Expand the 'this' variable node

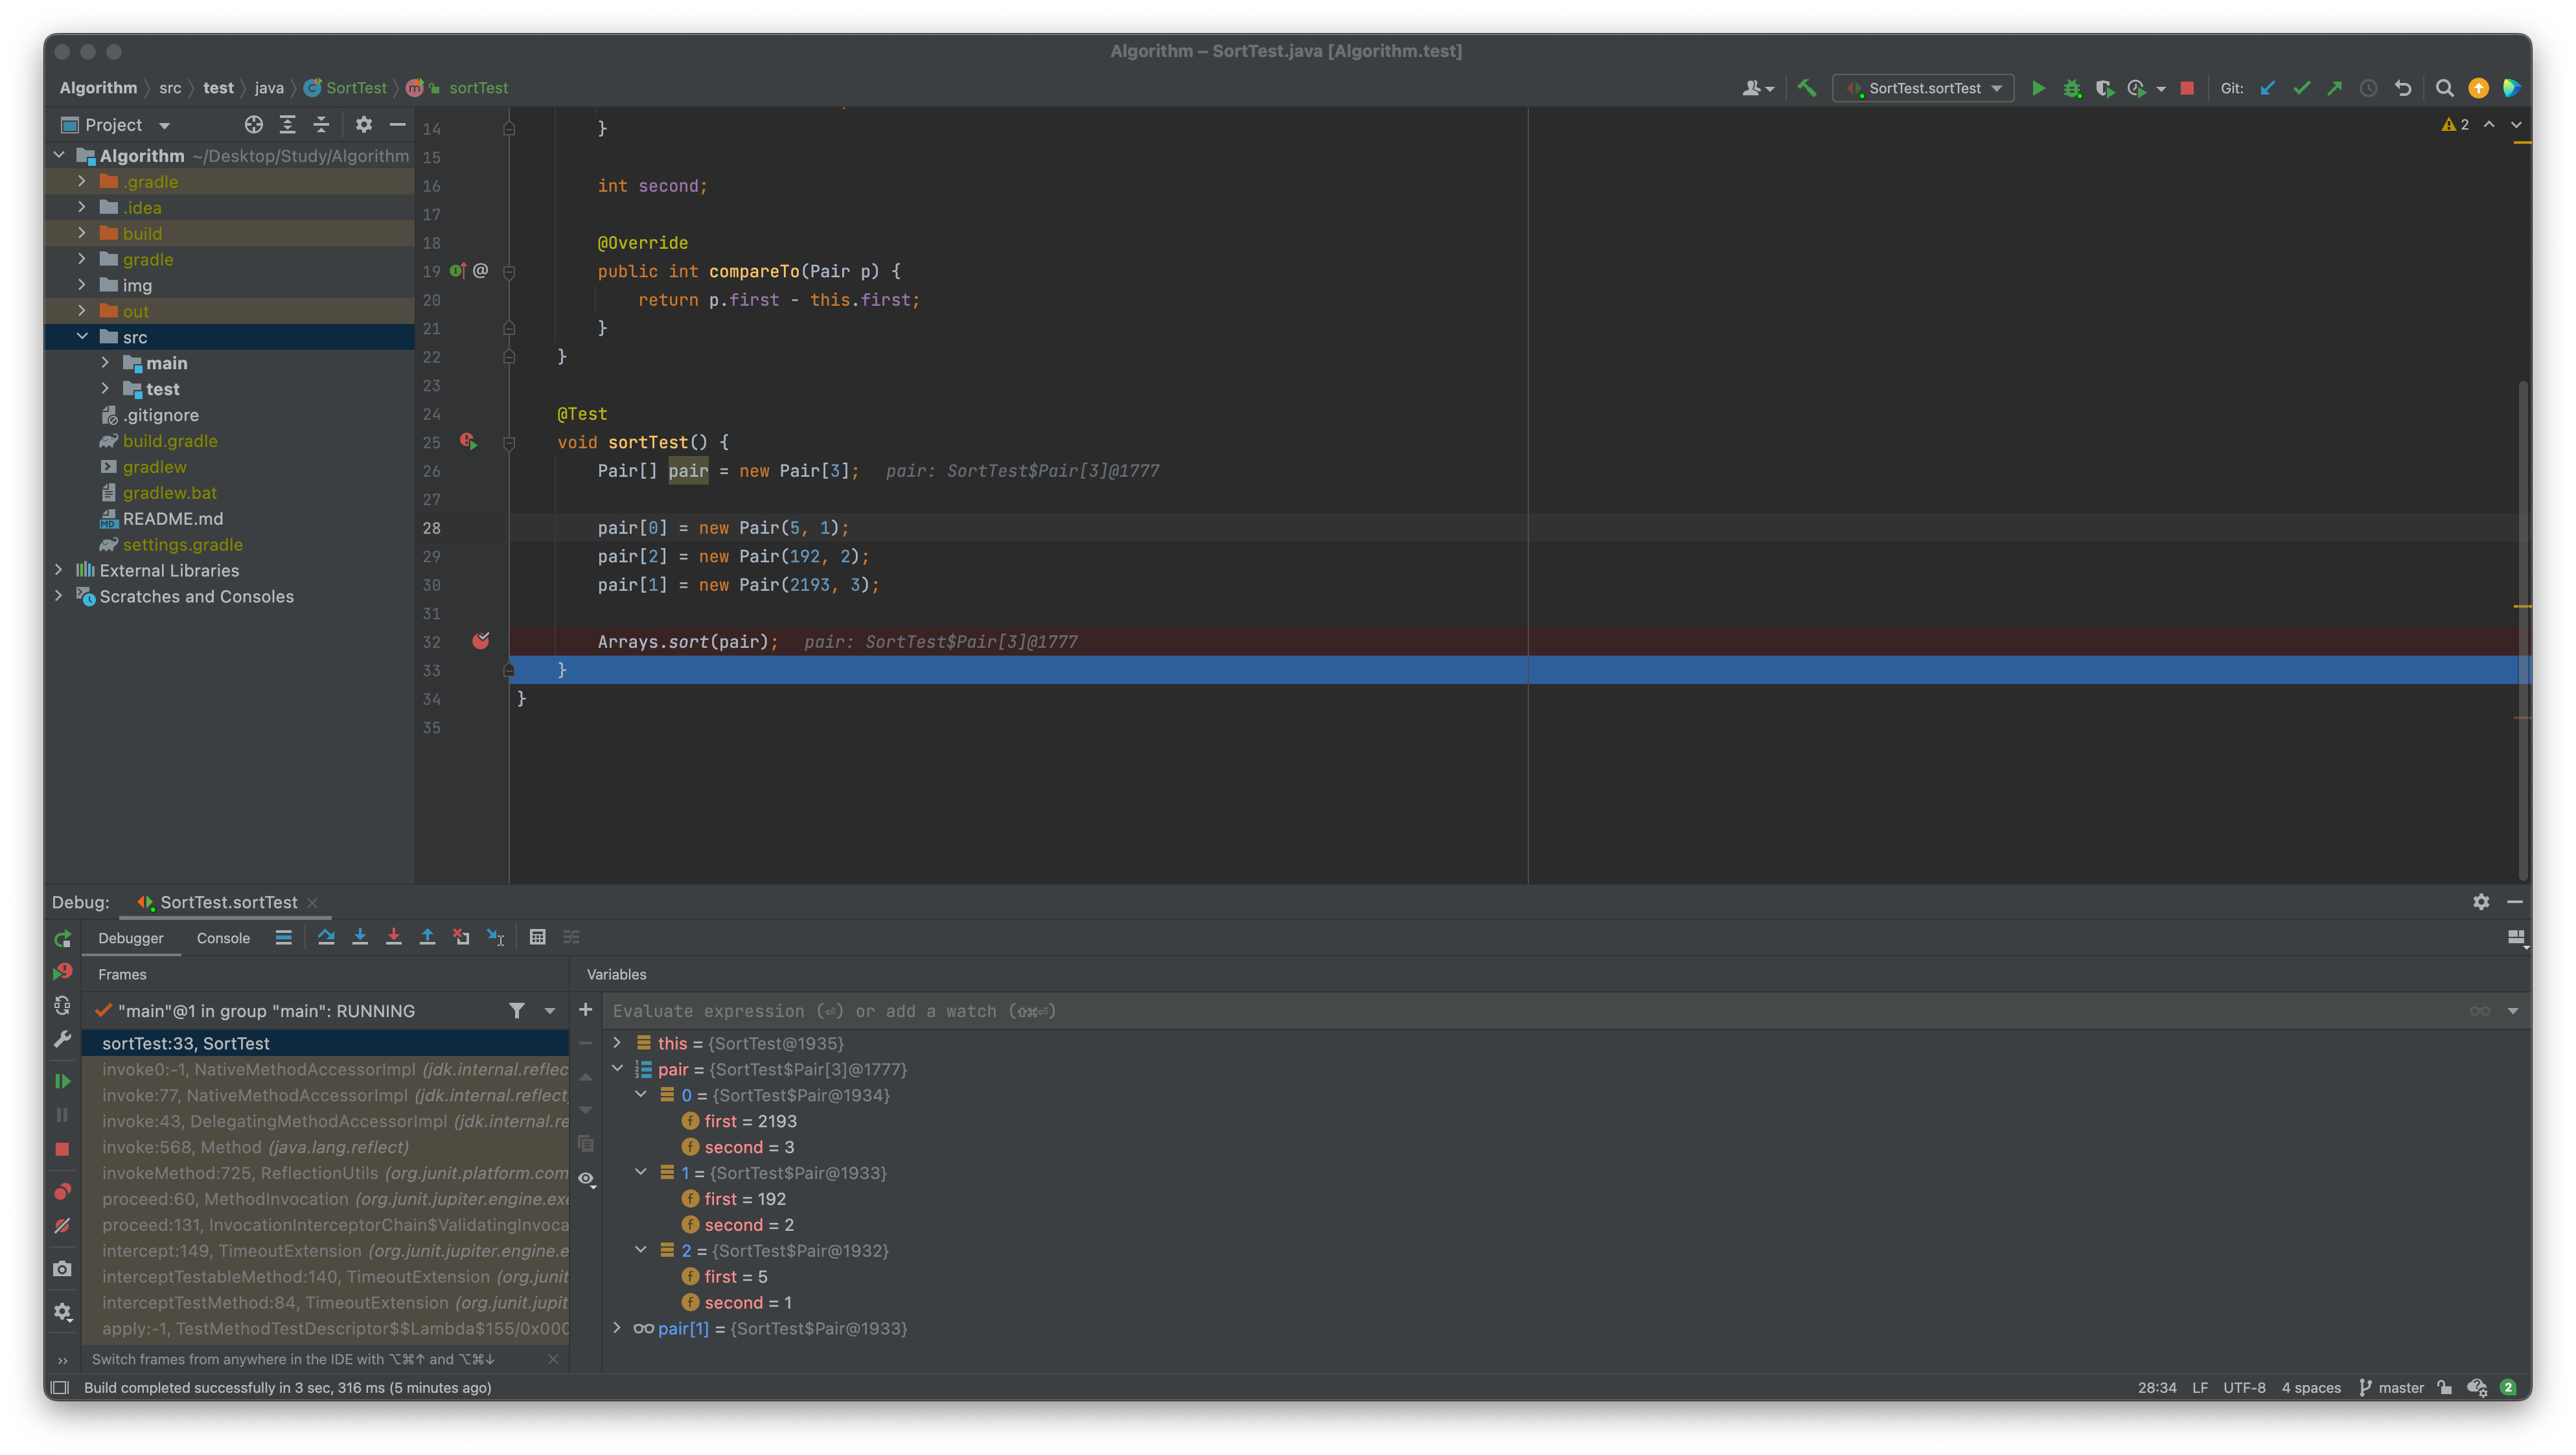point(617,1043)
